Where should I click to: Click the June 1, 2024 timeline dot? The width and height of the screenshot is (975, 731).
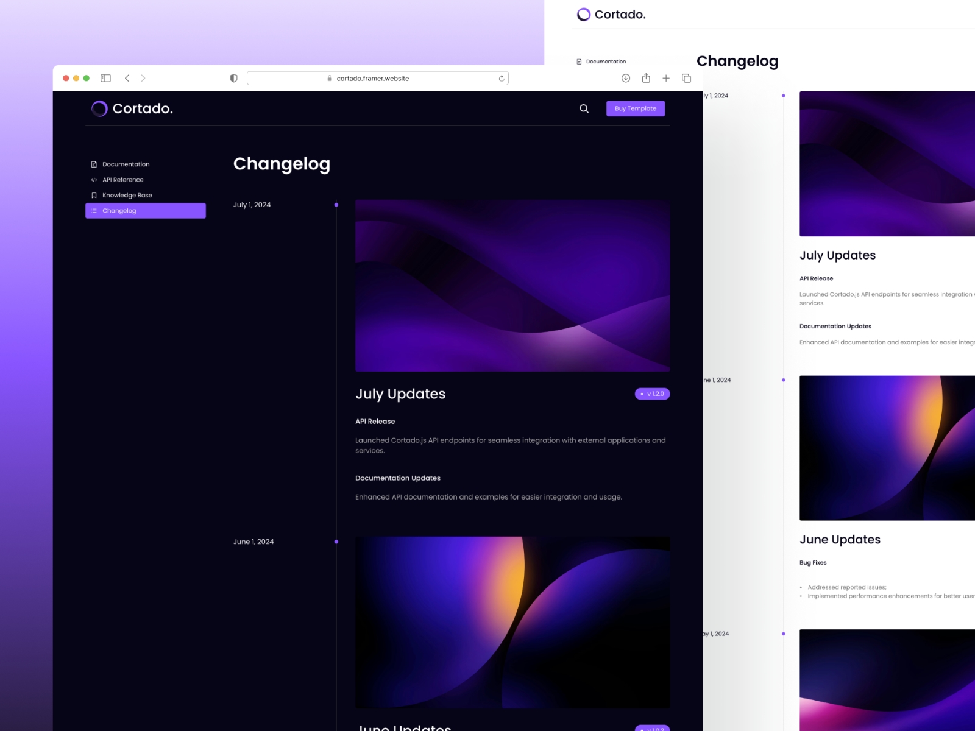[x=336, y=542]
